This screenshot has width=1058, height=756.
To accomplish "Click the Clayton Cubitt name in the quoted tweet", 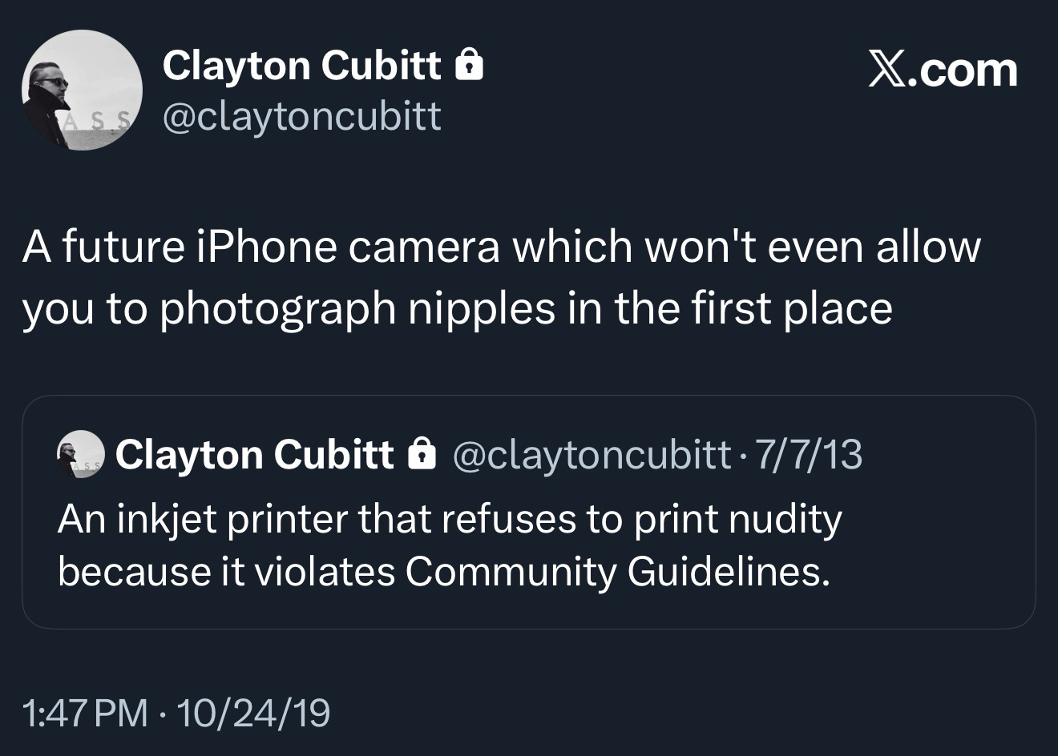I will (254, 455).
